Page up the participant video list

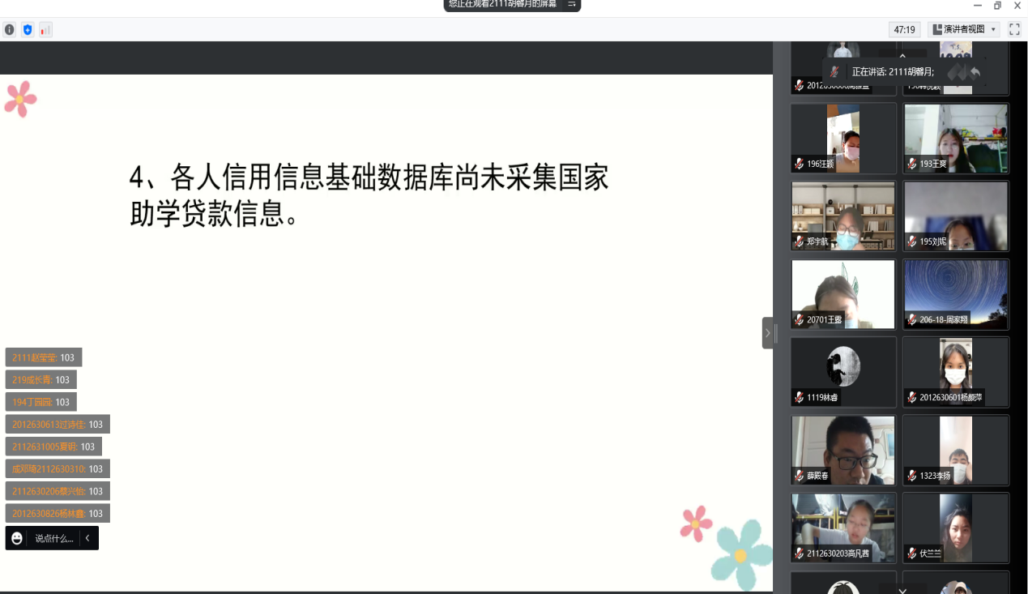point(902,56)
